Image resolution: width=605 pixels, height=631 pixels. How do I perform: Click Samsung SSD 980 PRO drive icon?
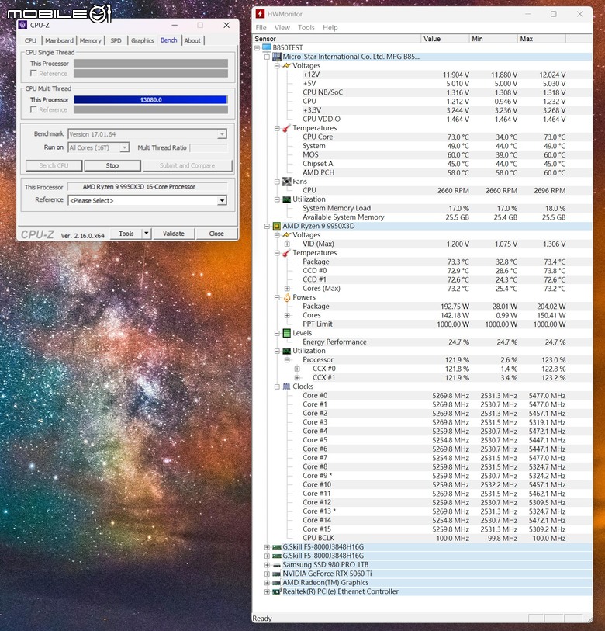pyautogui.click(x=277, y=565)
